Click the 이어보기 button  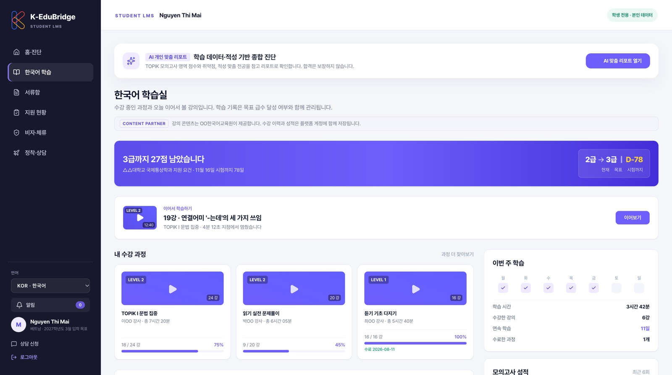tap(633, 218)
